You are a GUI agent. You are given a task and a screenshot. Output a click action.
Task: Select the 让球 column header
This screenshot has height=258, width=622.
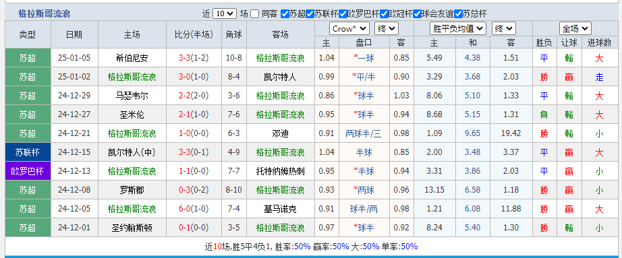569,42
